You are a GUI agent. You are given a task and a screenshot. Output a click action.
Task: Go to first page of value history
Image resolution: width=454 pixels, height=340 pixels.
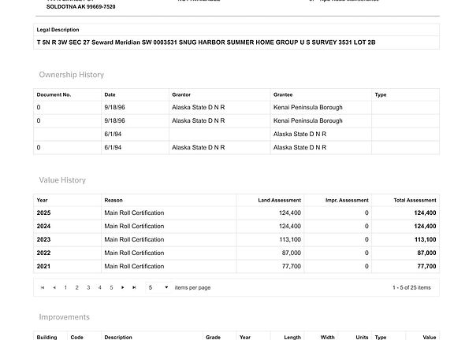pos(43,288)
